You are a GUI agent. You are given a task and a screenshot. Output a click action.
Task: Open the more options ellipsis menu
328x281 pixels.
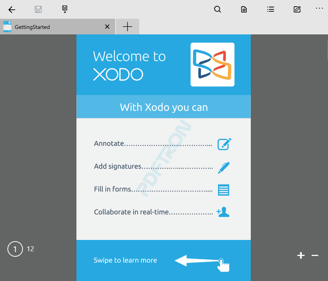(319, 8)
